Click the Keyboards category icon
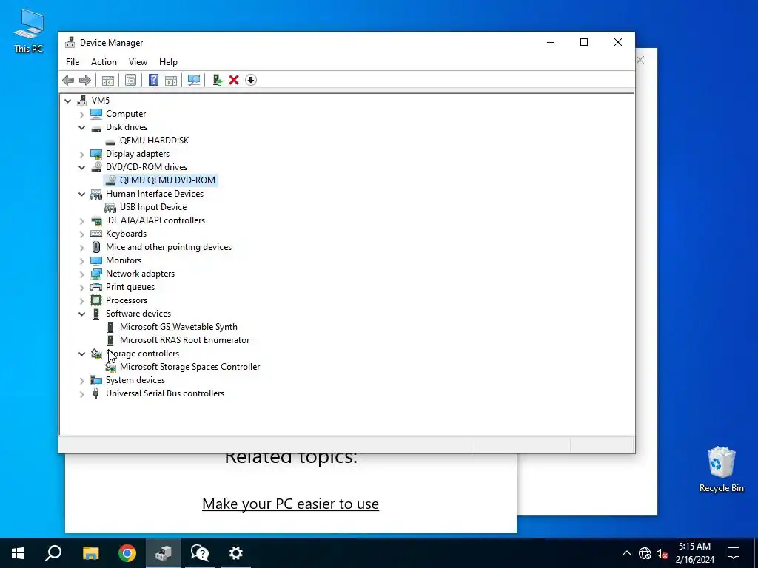This screenshot has width=758, height=568. point(96,234)
